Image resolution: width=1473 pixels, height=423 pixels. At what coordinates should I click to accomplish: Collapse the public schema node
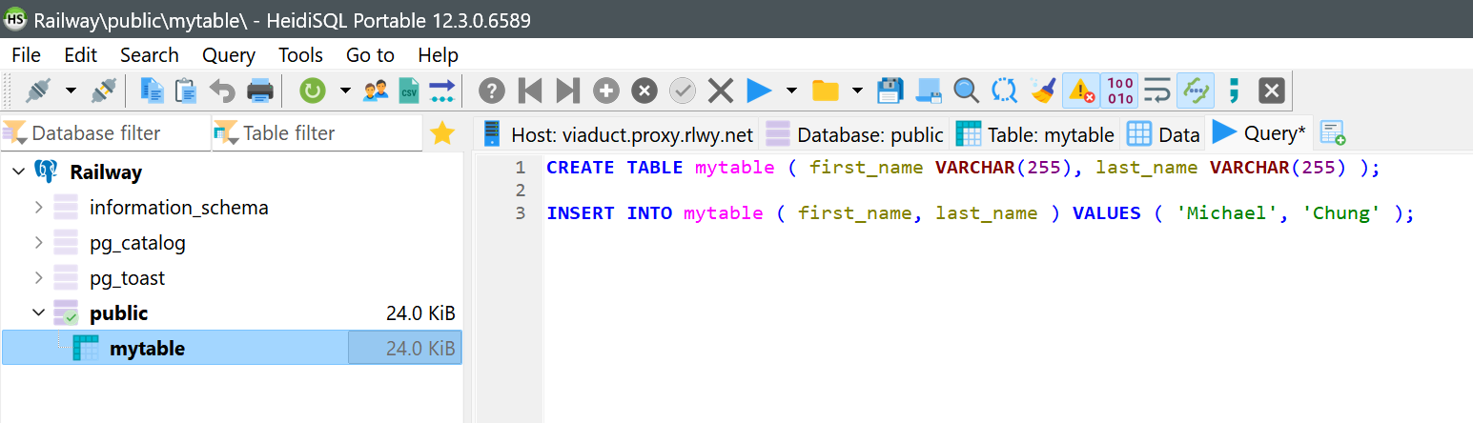tap(39, 312)
